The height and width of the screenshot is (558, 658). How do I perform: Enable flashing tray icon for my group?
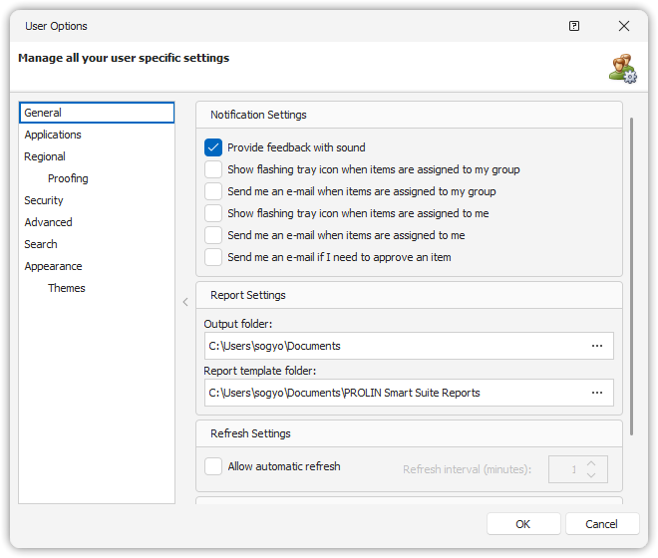point(213,169)
